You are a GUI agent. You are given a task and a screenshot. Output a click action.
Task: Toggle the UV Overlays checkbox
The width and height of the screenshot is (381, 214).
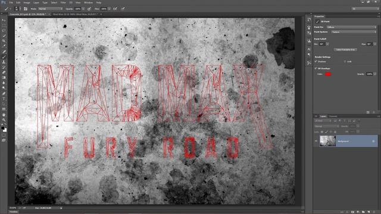click(316, 69)
